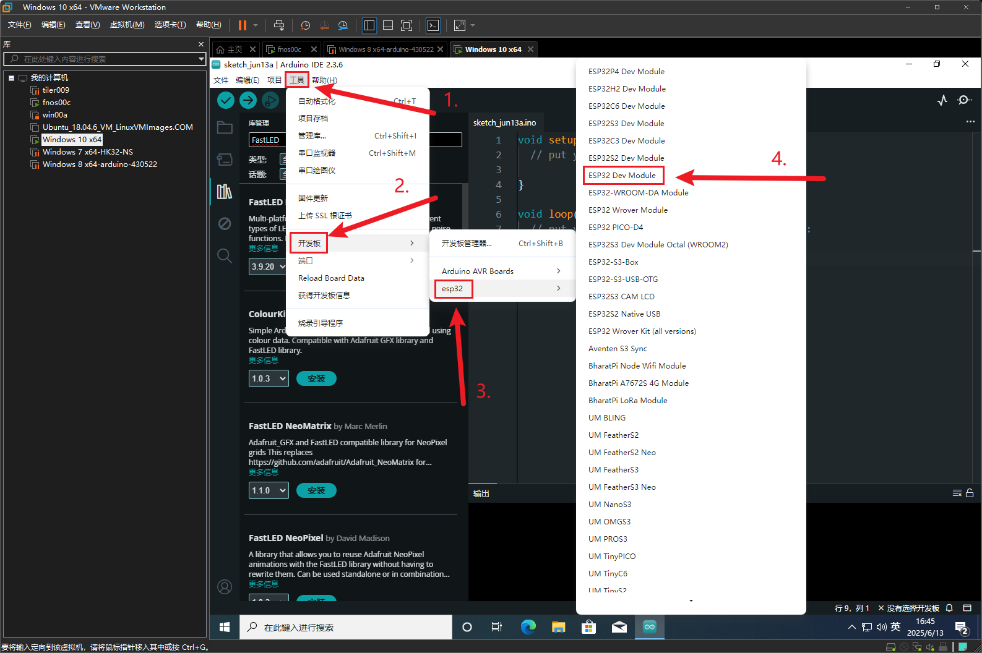The height and width of the screenshot is (653, 982).
Task: Select Windows 7 x64-HK32-NS in VMware library
Action: pos(87,152)
